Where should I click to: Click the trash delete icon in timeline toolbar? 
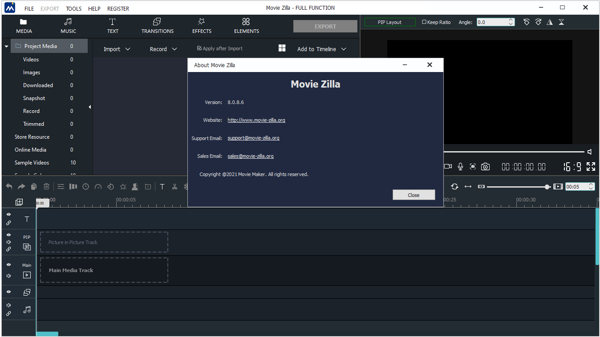(x=47, y=187)
